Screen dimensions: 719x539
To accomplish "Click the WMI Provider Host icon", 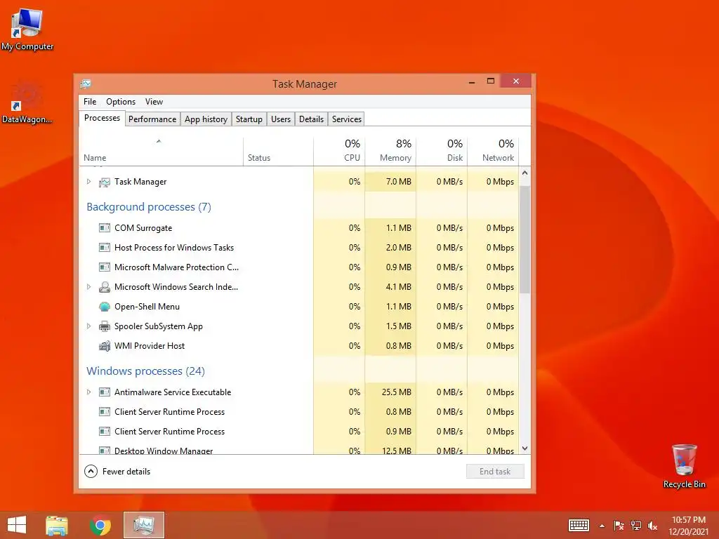I will [x=105, y=346].
